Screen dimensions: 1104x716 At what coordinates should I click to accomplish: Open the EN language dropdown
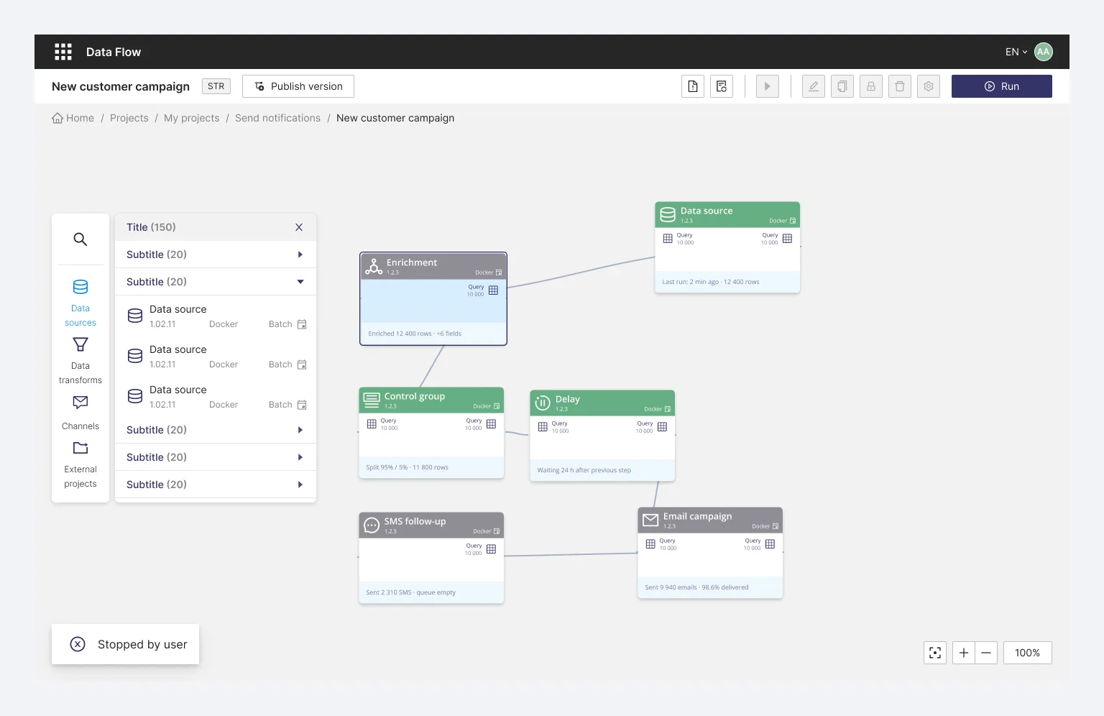(1016, 52)
